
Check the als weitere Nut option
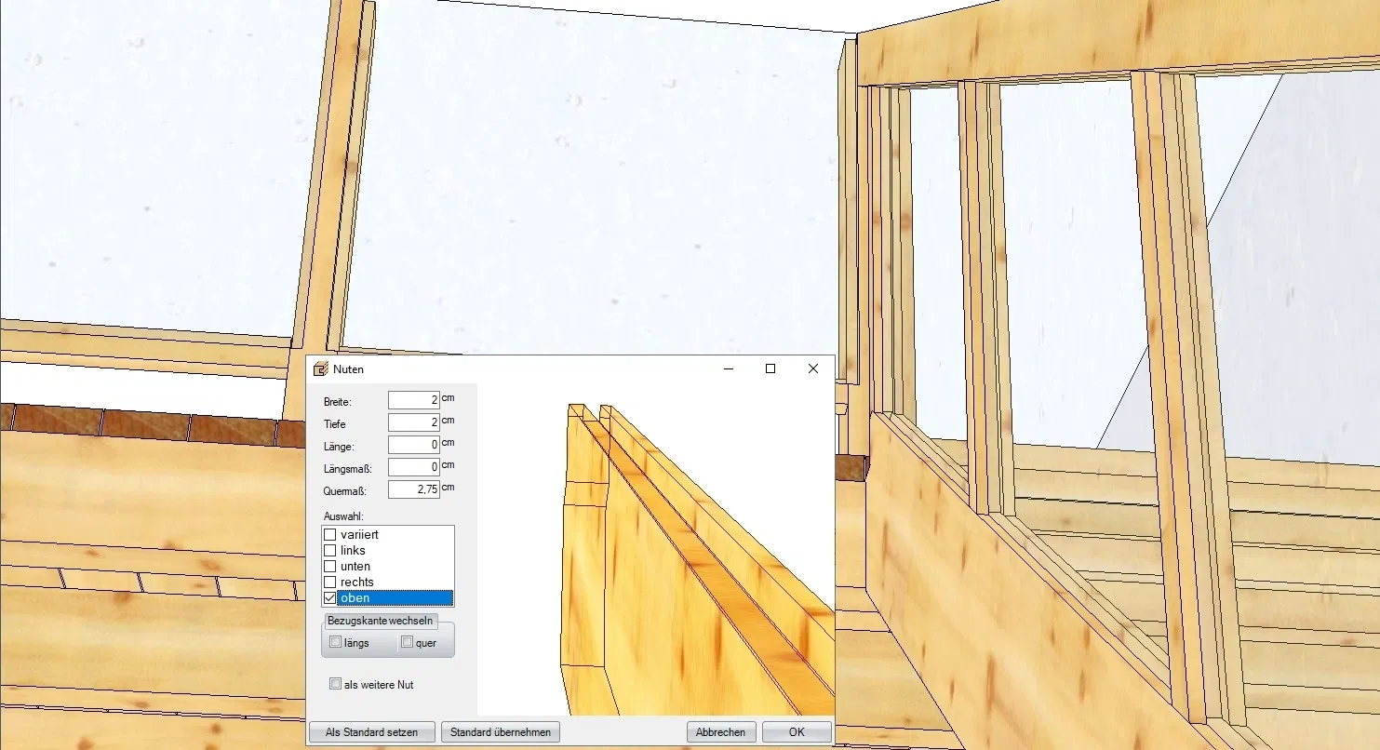pyautogui.click(x=336, y=684)
